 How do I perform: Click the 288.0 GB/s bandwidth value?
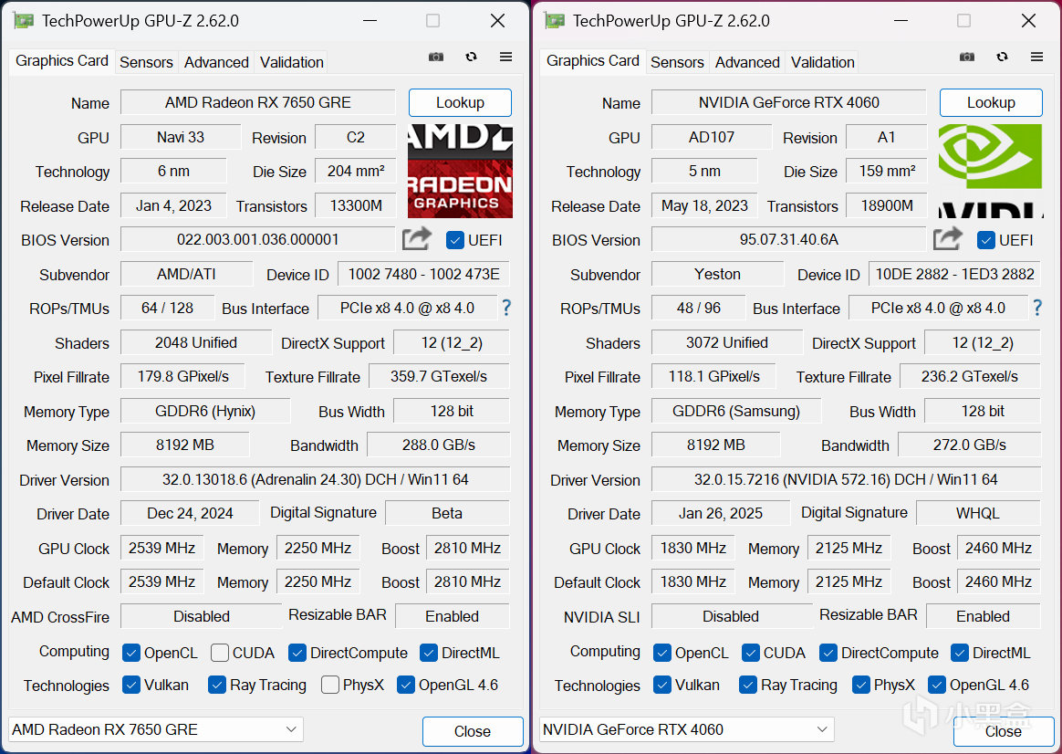point(438,445)
